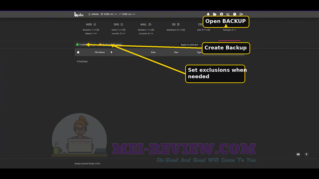Show keyboard shortcuts via keyboard icon
Image resolution: width=319 pixels, height=179 pixels.
(298, 154)
